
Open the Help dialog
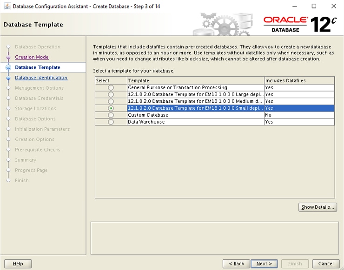pos(18,263)
